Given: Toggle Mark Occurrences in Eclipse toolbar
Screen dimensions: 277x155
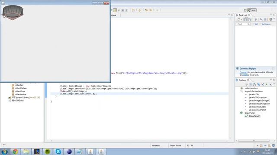Looking at the screenshot, I should pos(115,10).
